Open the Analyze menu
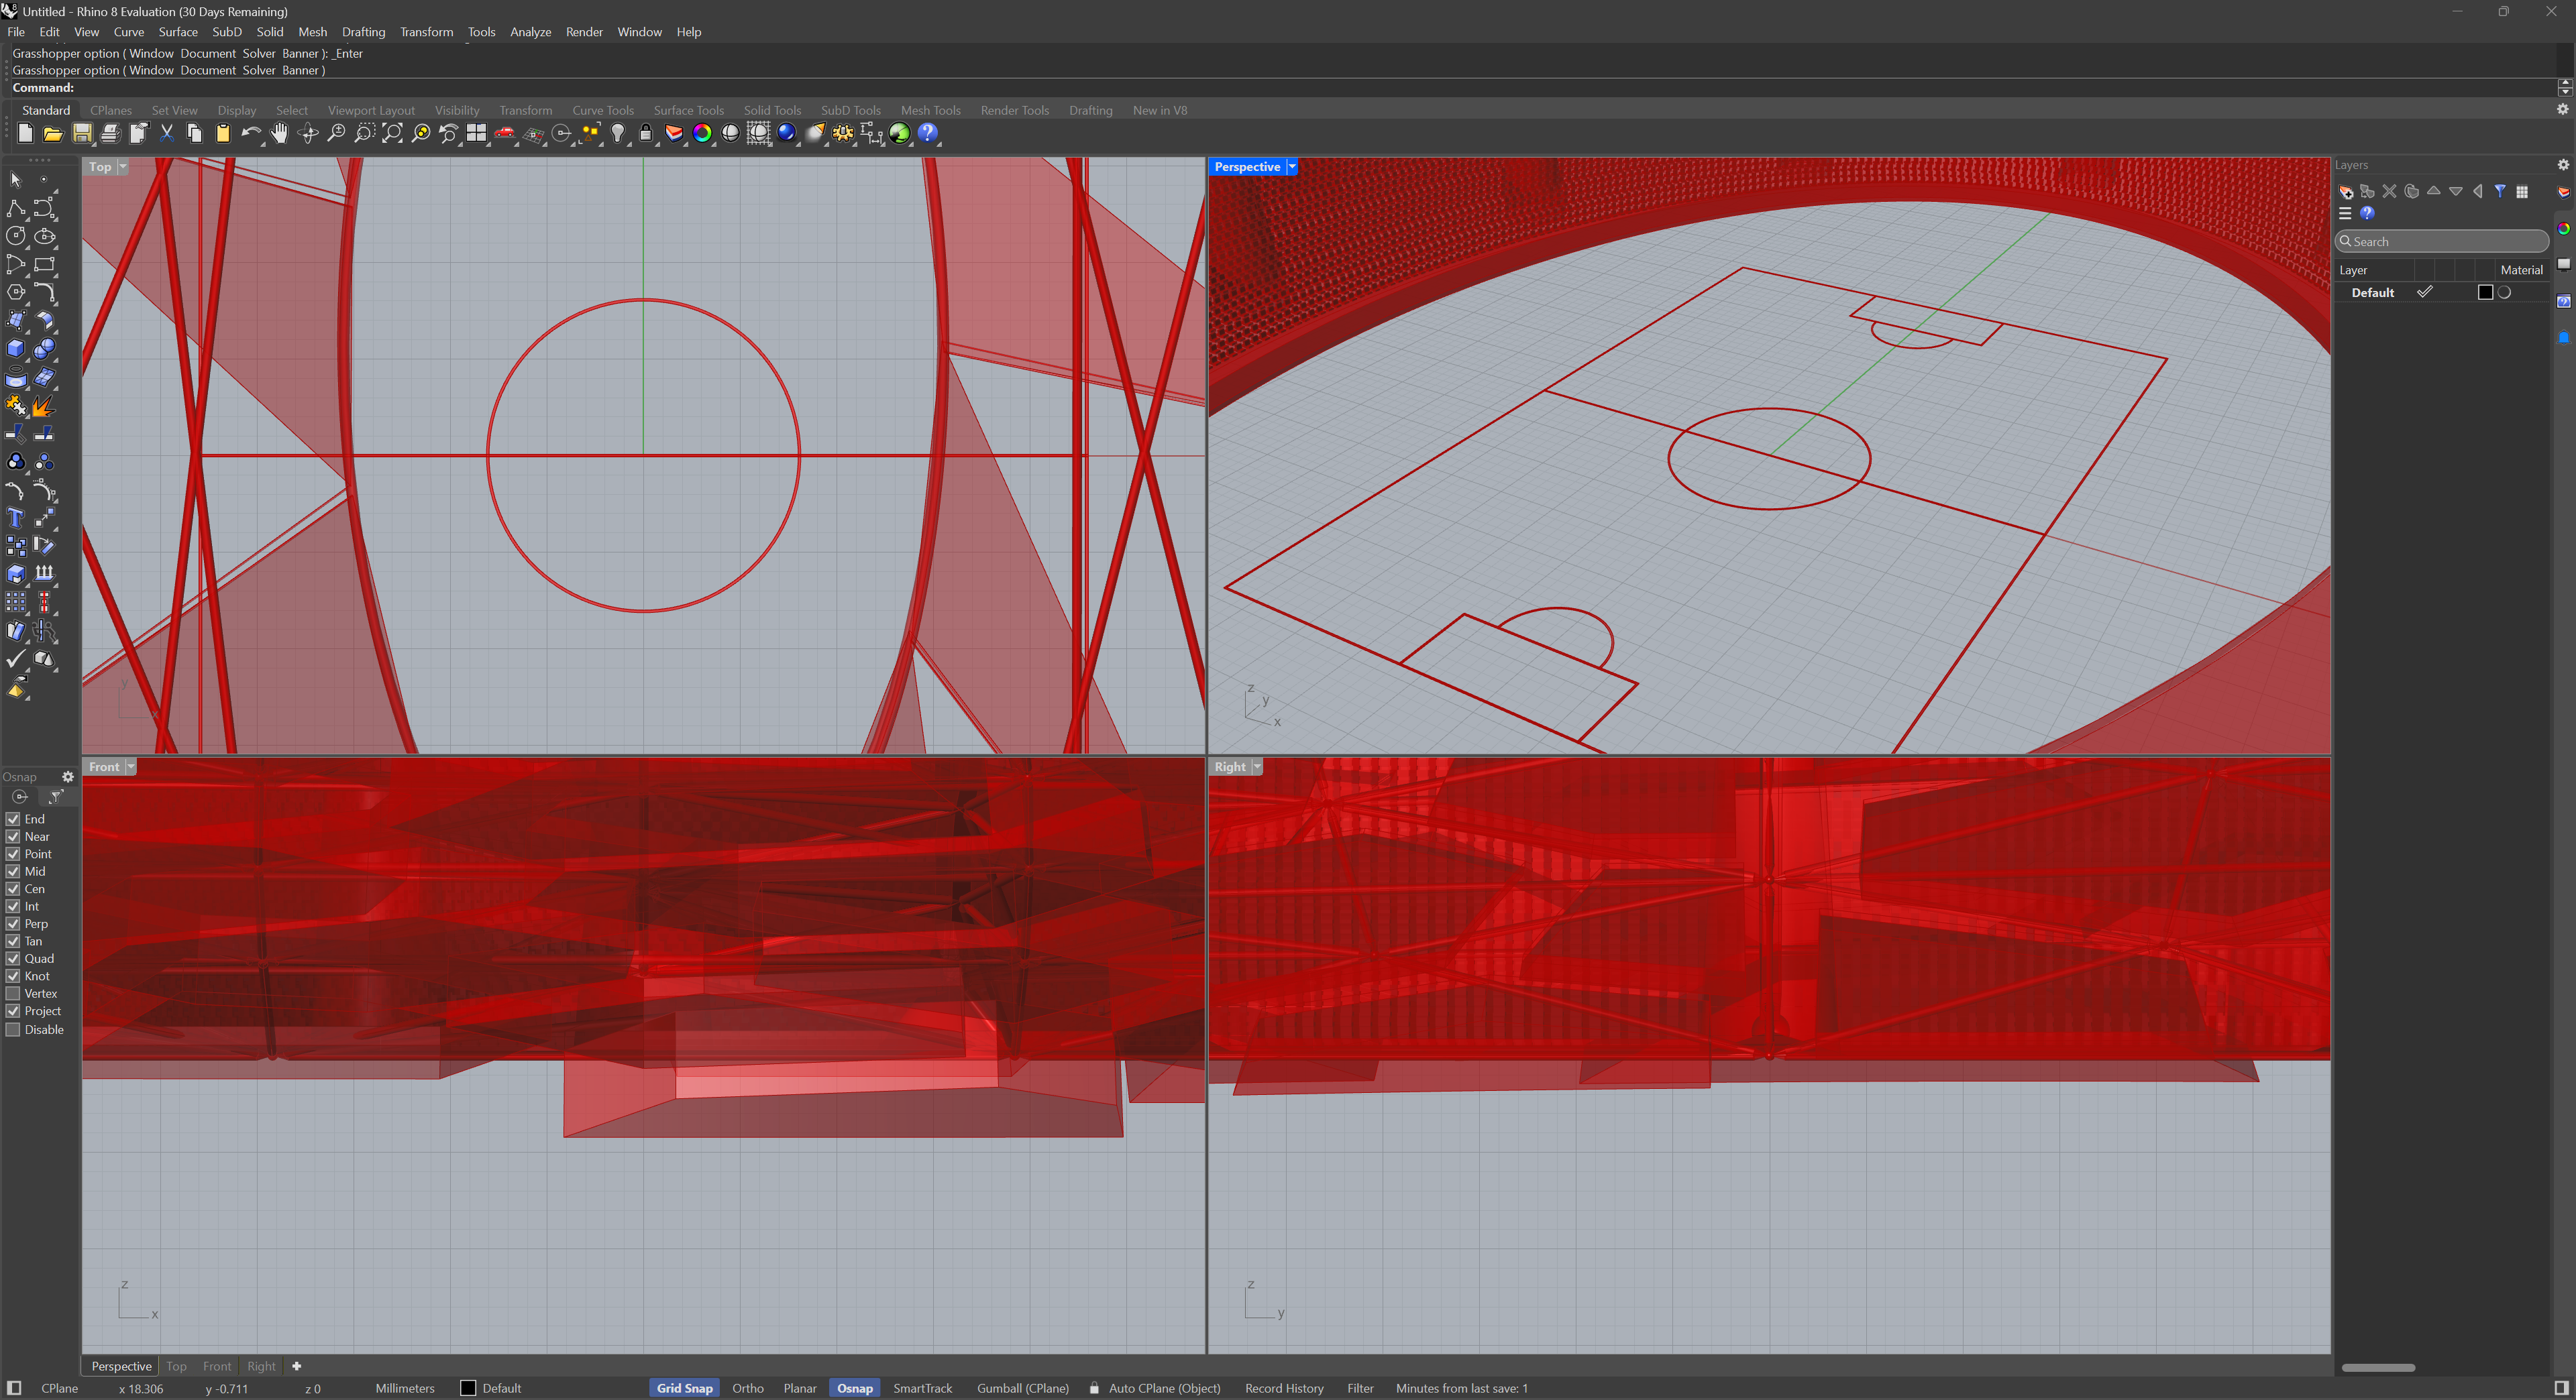Image resolution: width=2576 pixels, height=1400 pixels. pyautogui.click(x=530, y=32)
